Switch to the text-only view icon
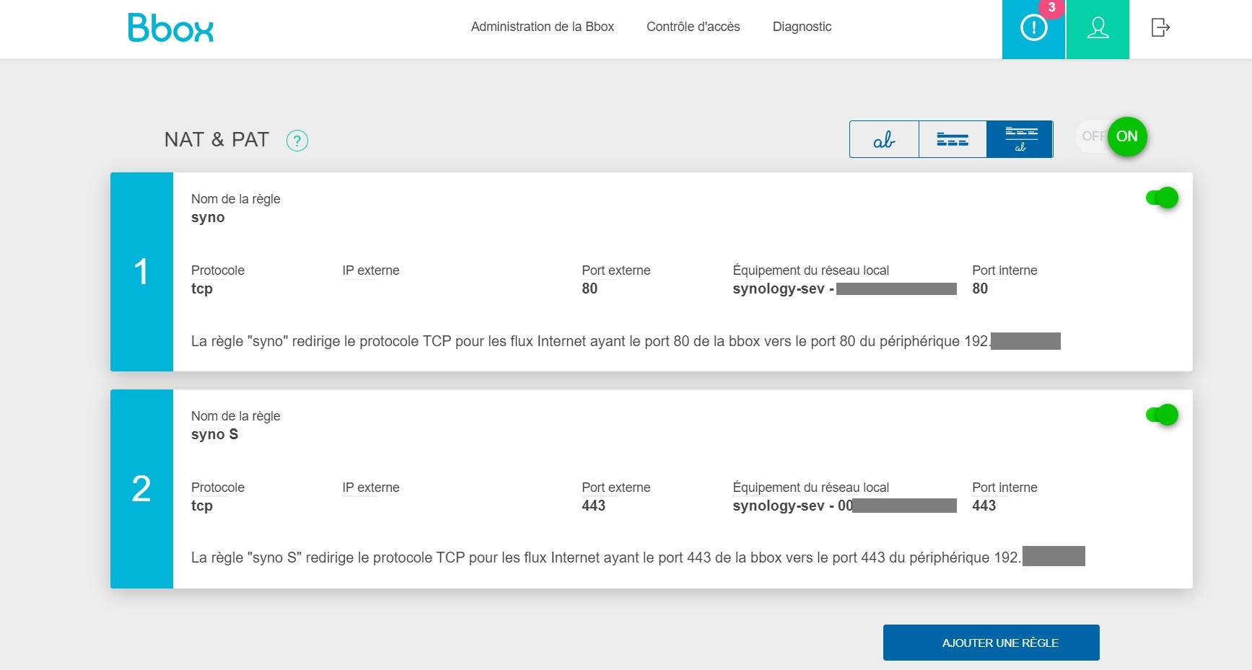 click(x=884, y=139)
